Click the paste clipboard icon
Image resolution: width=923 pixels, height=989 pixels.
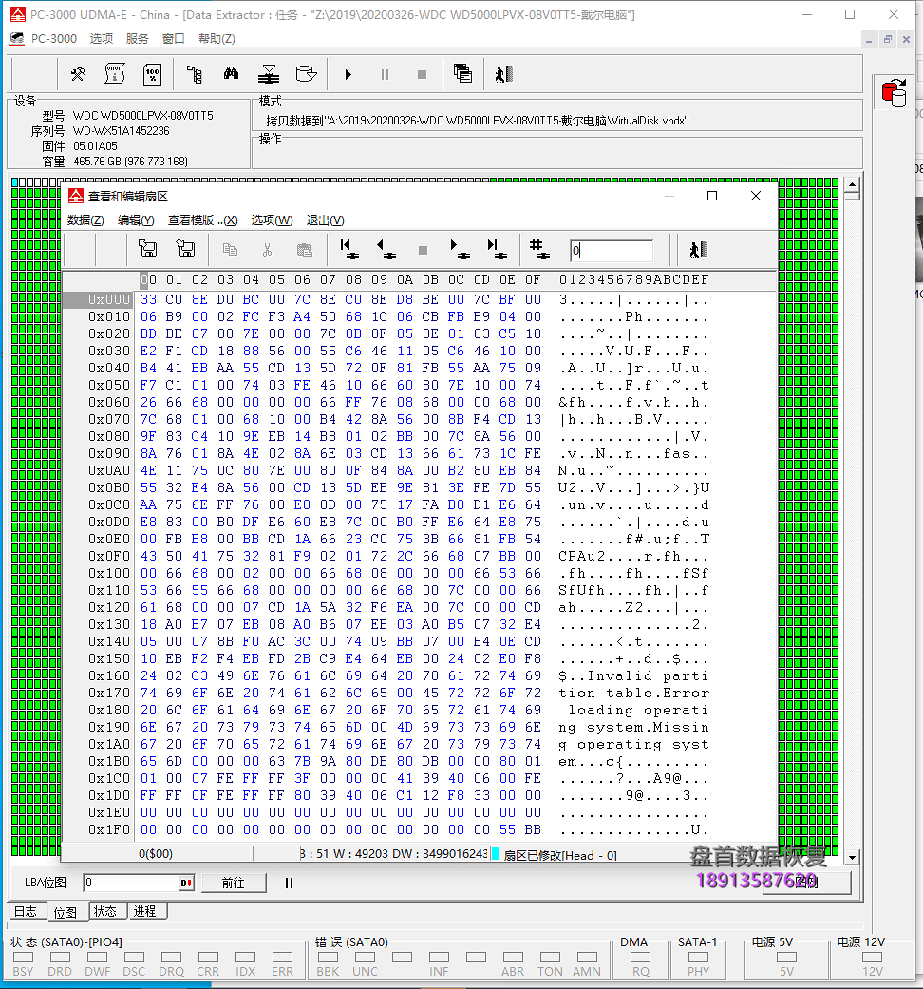tap(305, 250)
